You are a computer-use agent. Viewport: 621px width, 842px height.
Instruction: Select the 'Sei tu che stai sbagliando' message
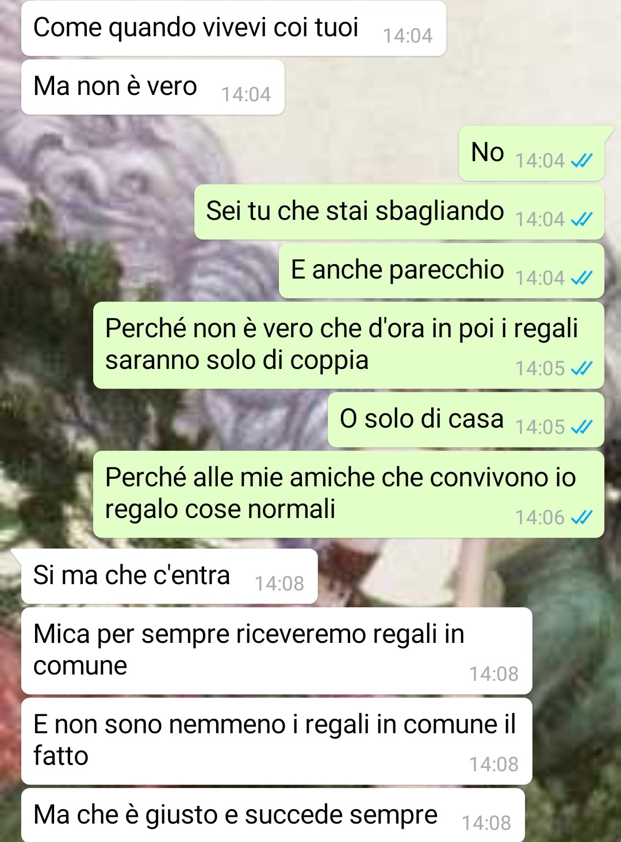click(x=399, y=212)
